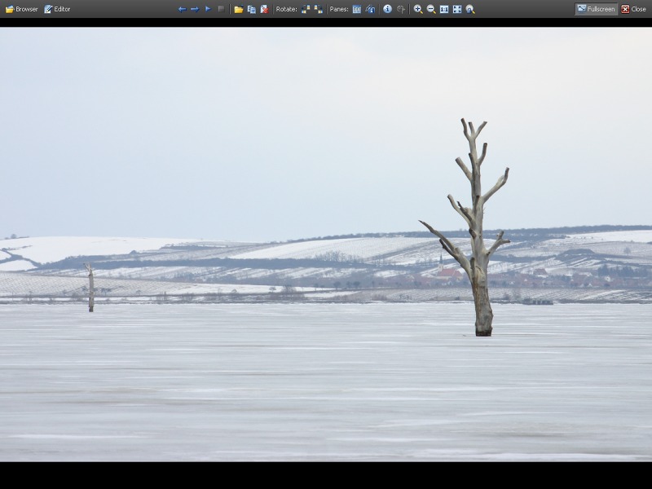
Task: Rotate image clockwise
Action: pos(319,9)
